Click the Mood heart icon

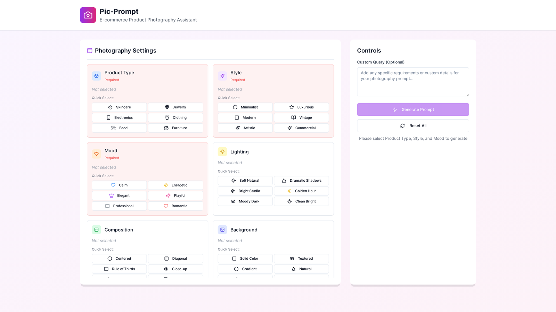[96, 154]
